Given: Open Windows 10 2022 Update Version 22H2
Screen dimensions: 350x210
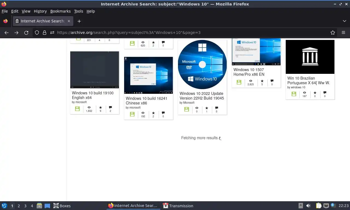Looking at the screenshot, I should tap(202, 96).
